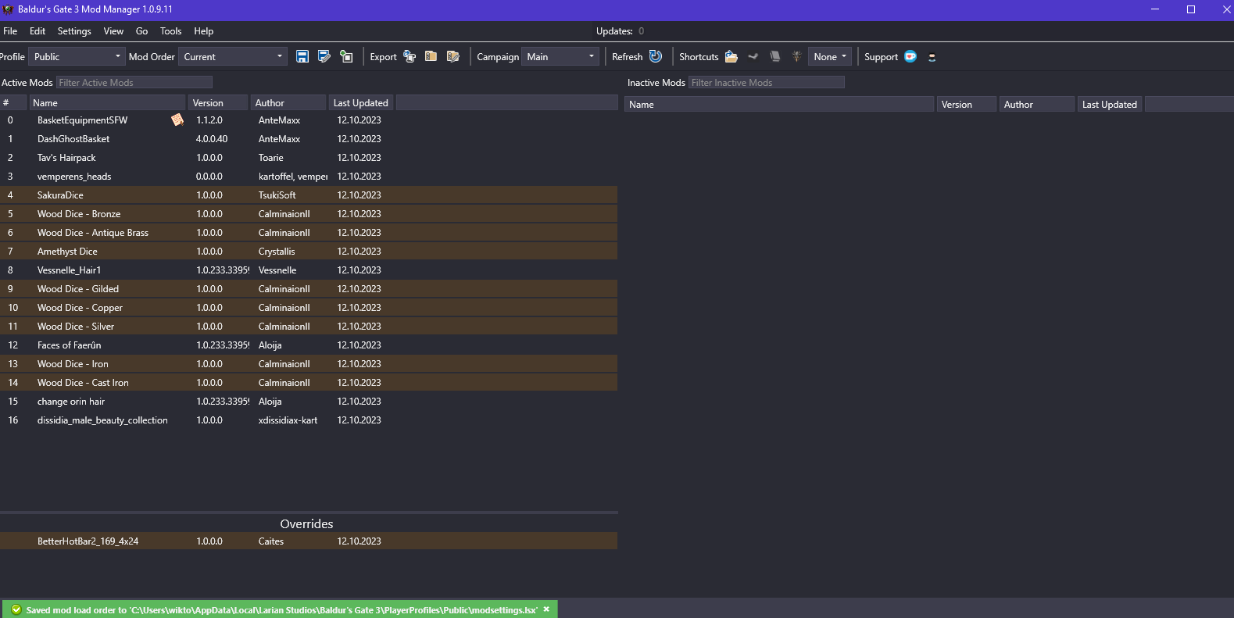Select Wood Dice - Gilded mod

tap(309, 288)
